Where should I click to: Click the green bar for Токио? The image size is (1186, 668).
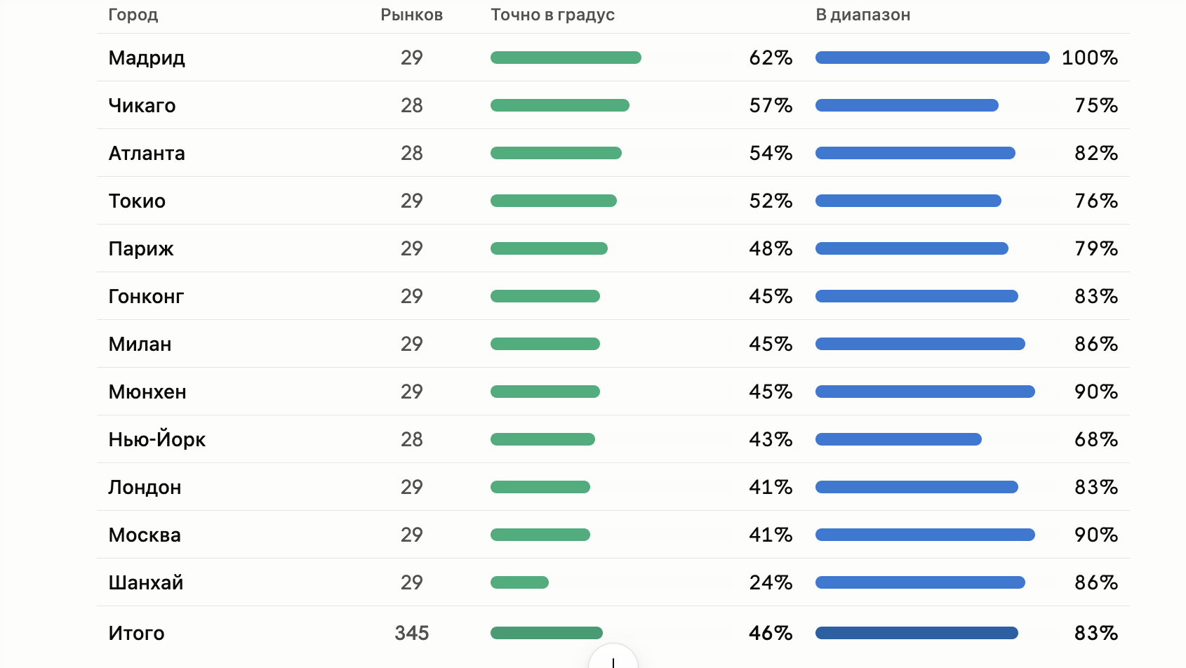pyautogui.click(x=554, y=201)
